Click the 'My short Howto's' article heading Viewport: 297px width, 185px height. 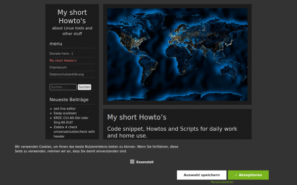137,117
